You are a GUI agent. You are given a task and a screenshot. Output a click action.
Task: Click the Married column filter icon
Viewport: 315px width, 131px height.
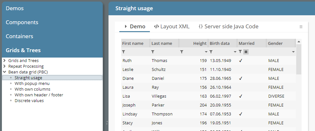pos(241,52)
